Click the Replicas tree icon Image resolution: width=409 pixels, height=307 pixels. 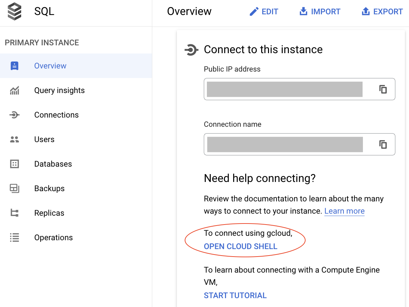coord(14,213)
